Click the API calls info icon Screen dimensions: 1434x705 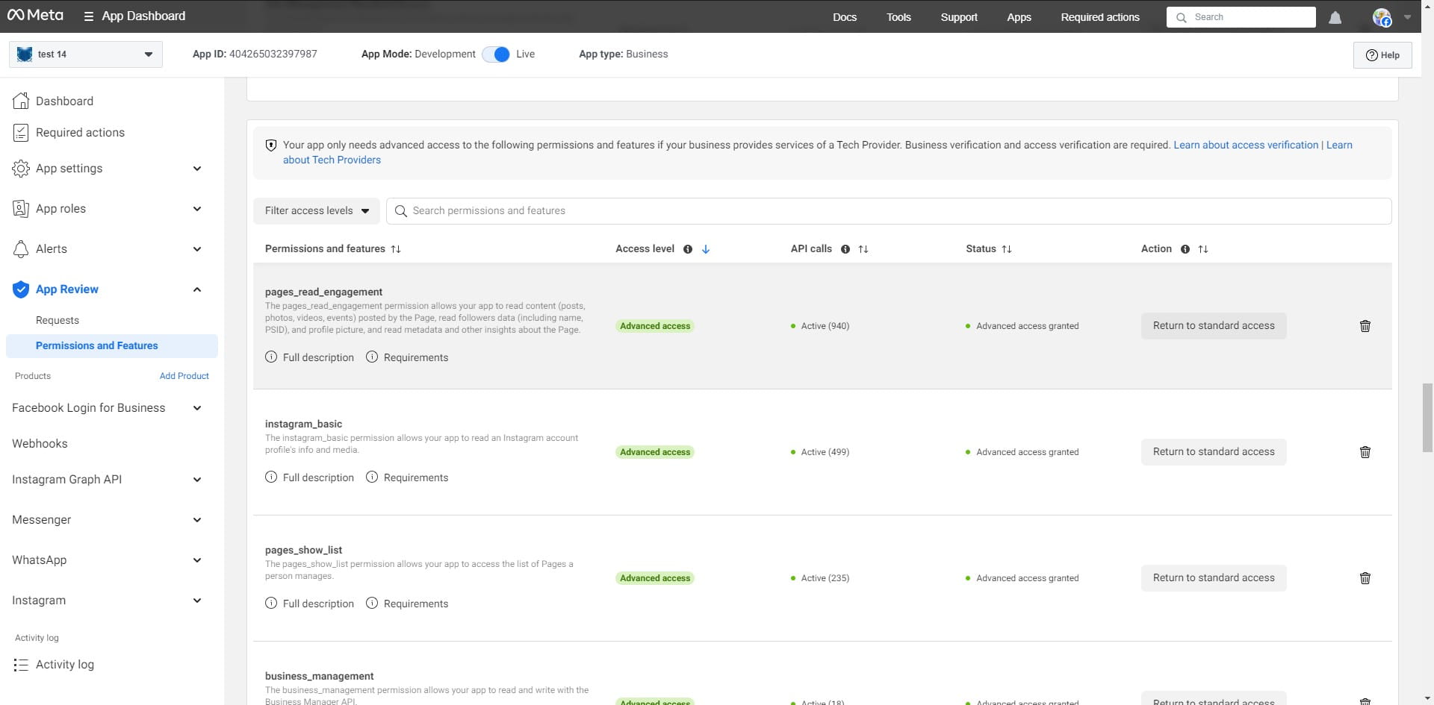pyautogui.click(x=845, y=249)
